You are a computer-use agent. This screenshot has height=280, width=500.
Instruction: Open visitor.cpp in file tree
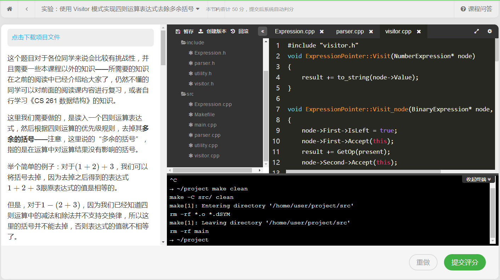207,156
